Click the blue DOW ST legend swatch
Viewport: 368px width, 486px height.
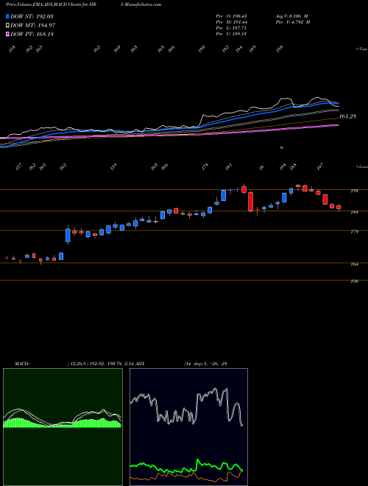tap(8, 16)
